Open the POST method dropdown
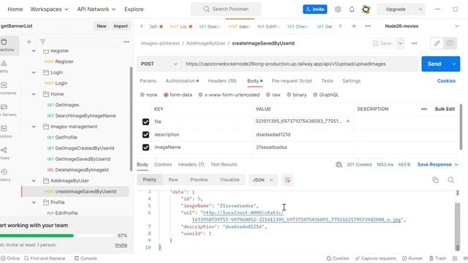 coord(159,64)
